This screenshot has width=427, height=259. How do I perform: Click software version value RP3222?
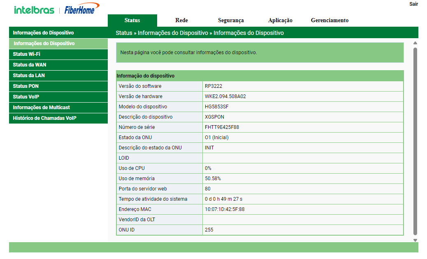213,86
